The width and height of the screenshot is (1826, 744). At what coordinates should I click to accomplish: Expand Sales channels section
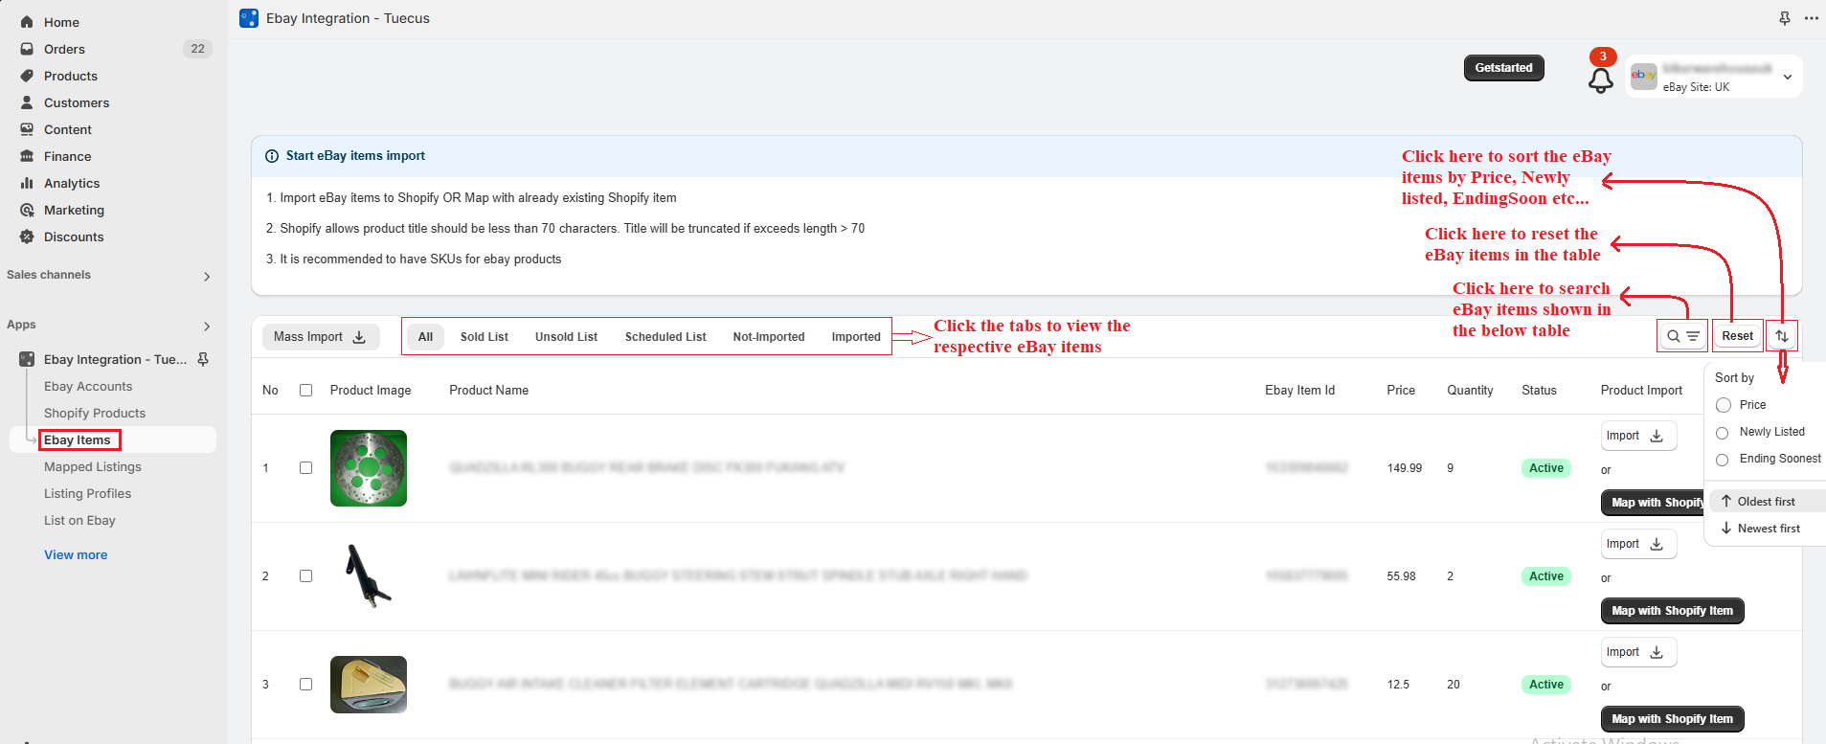click(x=207, y=276)
